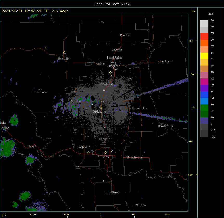Click the yellow marker south of RedDeer
The image size is (224, 218).
point(110,73)
